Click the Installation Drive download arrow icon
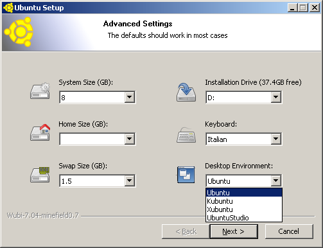Image resolution: width=323 pixels, height=248 pixels. 186,92
